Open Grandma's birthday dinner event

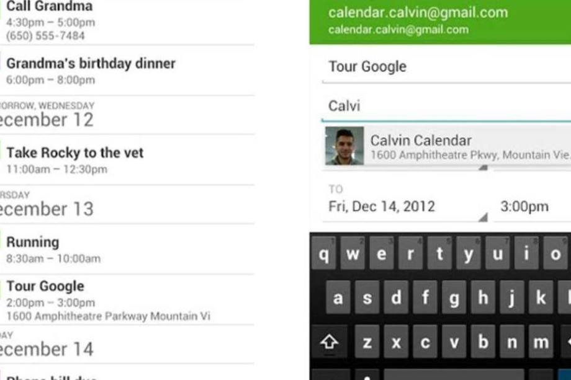(124, 71)
